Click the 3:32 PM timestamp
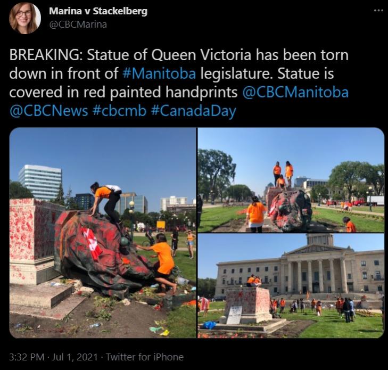 tap(27, 357)
